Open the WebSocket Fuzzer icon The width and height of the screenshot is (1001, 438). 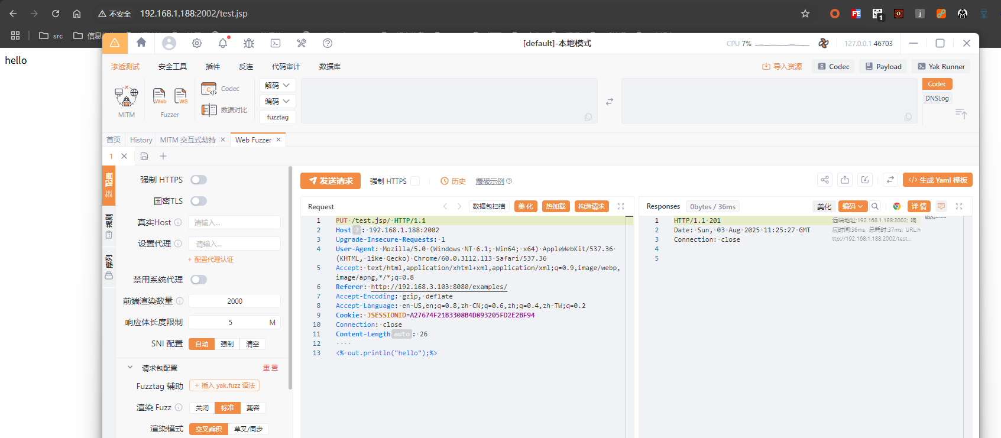(x=180, y=96)
